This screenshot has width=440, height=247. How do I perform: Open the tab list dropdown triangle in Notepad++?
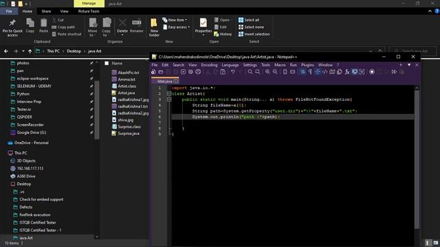point(409,65)
